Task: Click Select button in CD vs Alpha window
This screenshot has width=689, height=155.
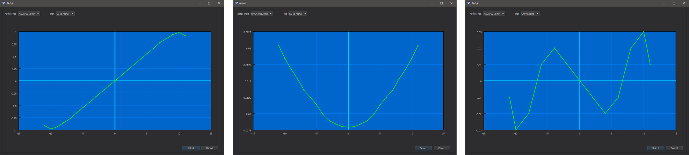Action: tap(423, 148)
